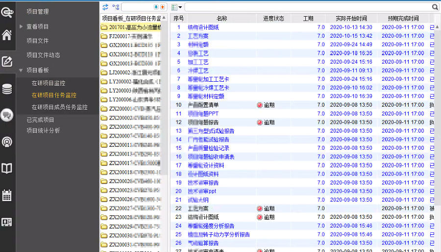Open the chat bubbles icon in sidebar

tap(7, 115)
